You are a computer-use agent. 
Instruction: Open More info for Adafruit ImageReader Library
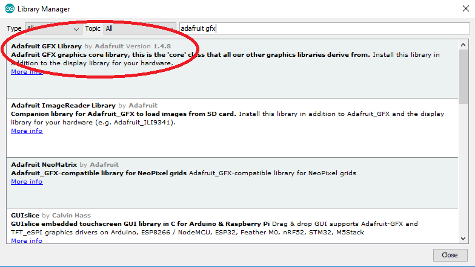(27, 130)
